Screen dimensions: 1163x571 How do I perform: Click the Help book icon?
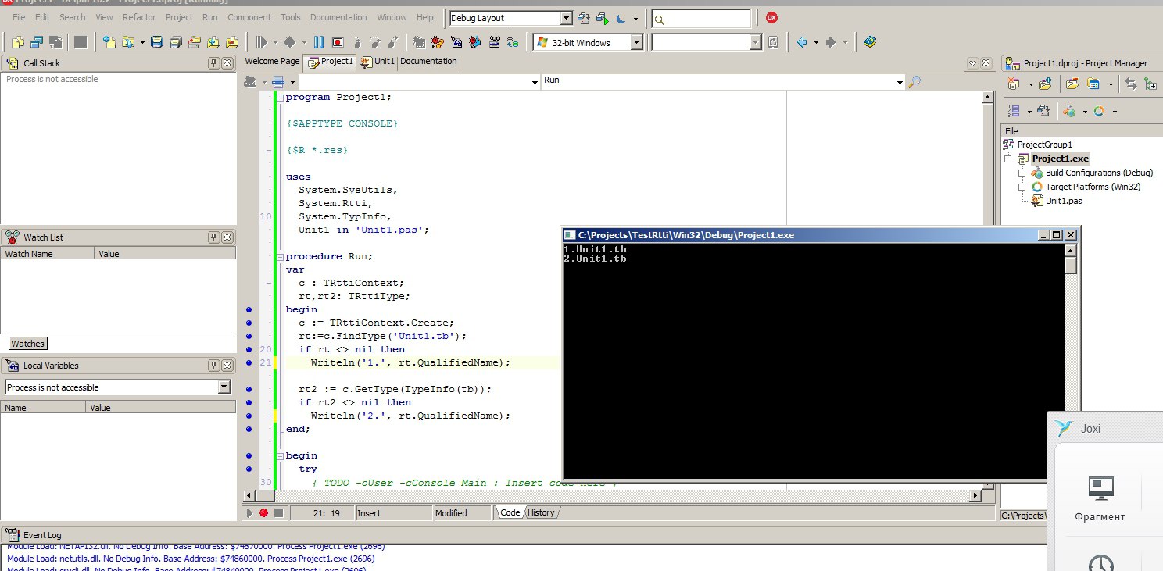click(871, 42)
